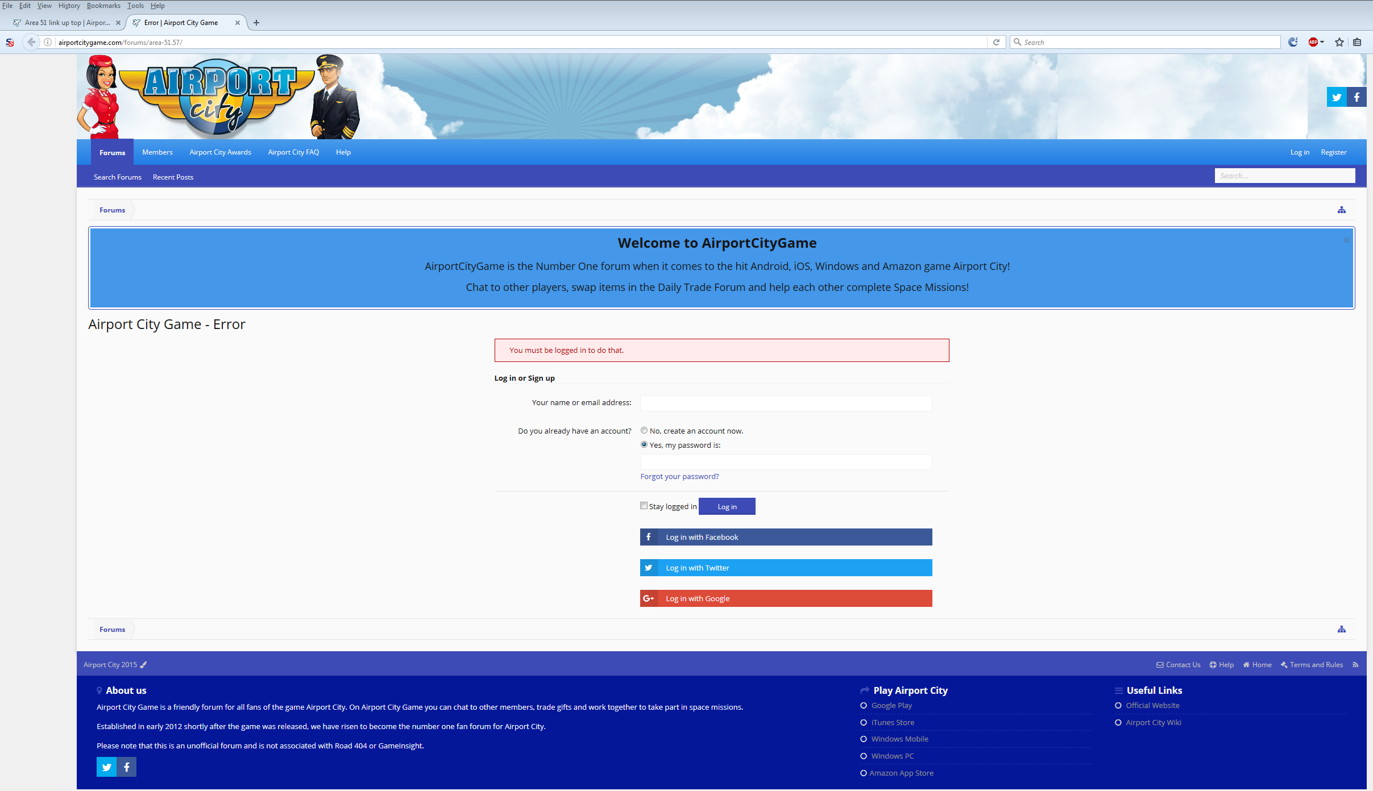
Task: Click the top Forums breadcrumb
Action: click(x=112, y=210)
